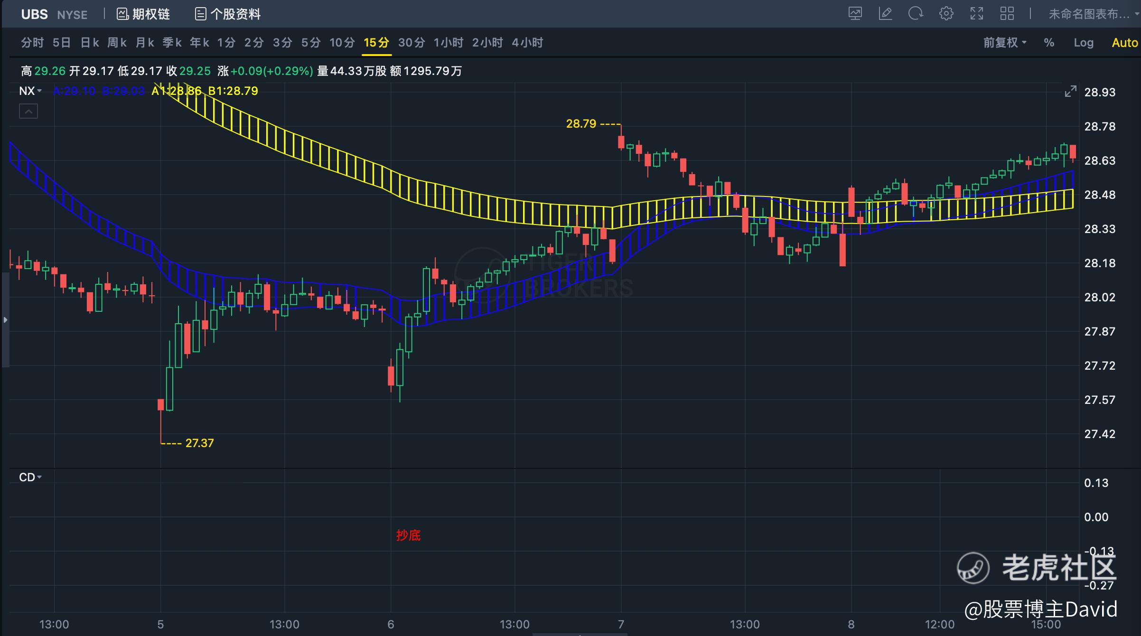Enter fullscreen with the expand arrows icon

pos(976,14)
